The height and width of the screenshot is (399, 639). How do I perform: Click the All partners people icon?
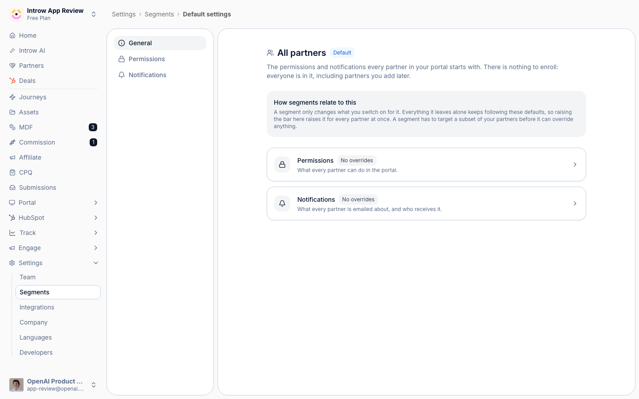(x=270, y=53)
